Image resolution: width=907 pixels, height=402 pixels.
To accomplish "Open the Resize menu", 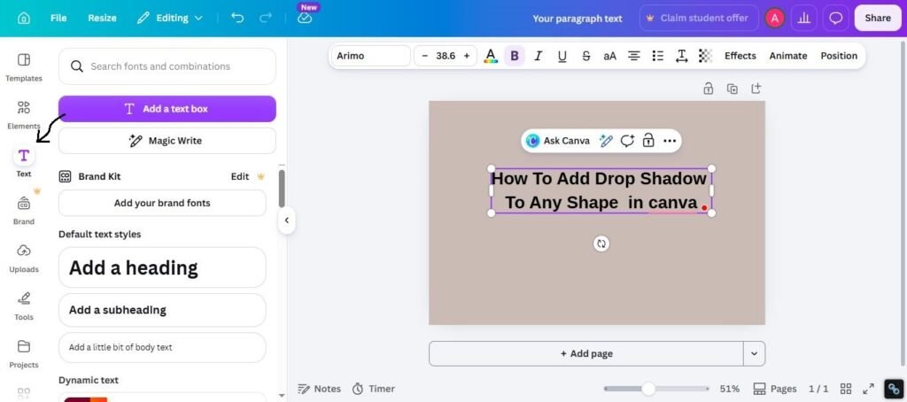I will tap(103, 18).
